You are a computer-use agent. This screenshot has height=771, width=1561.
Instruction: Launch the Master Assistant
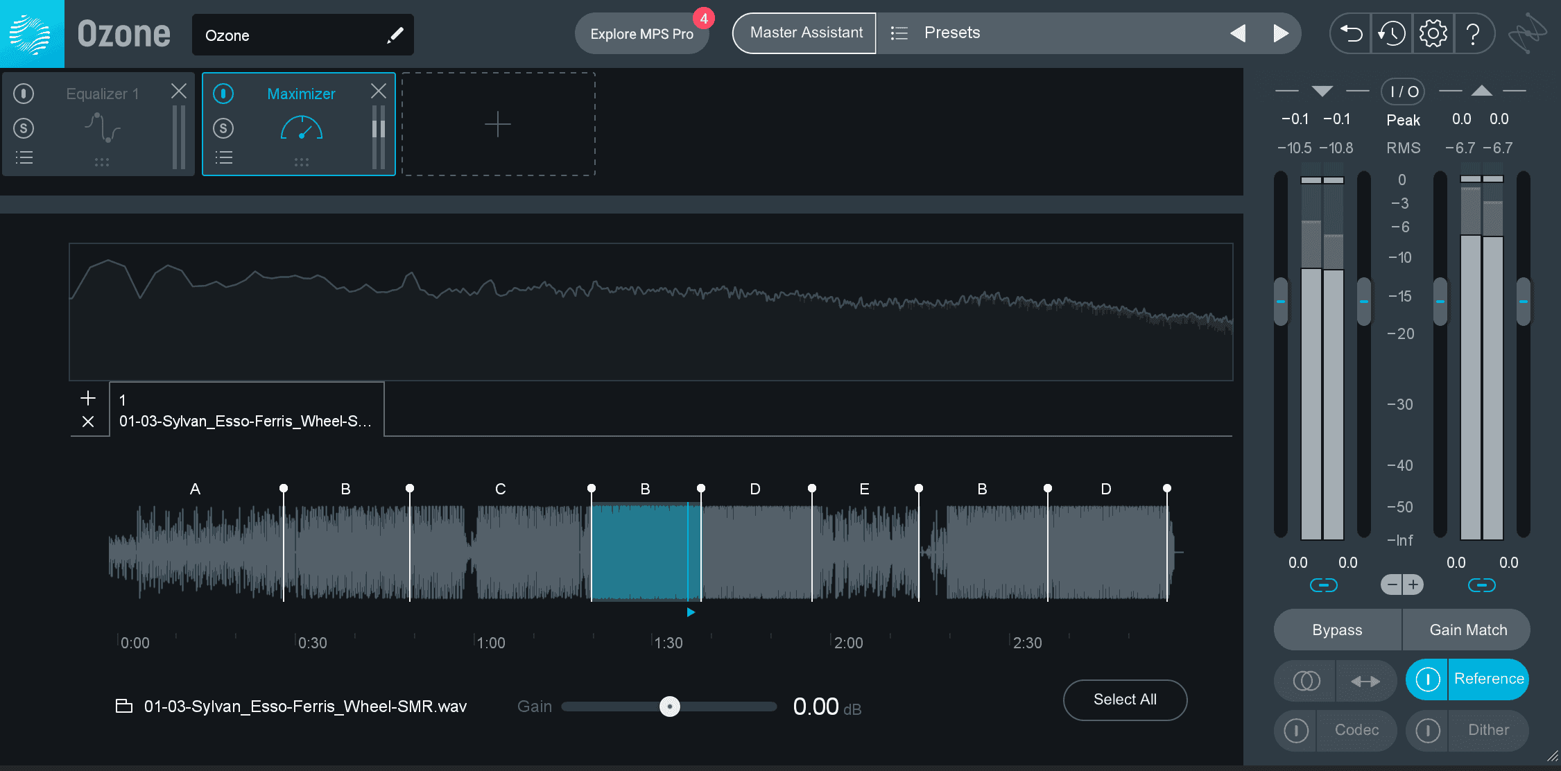tap(805, 33)
